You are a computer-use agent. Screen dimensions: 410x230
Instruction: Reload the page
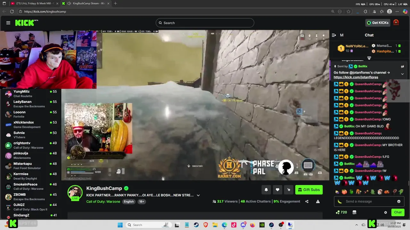pyautogui.click(x=12, y=11)
